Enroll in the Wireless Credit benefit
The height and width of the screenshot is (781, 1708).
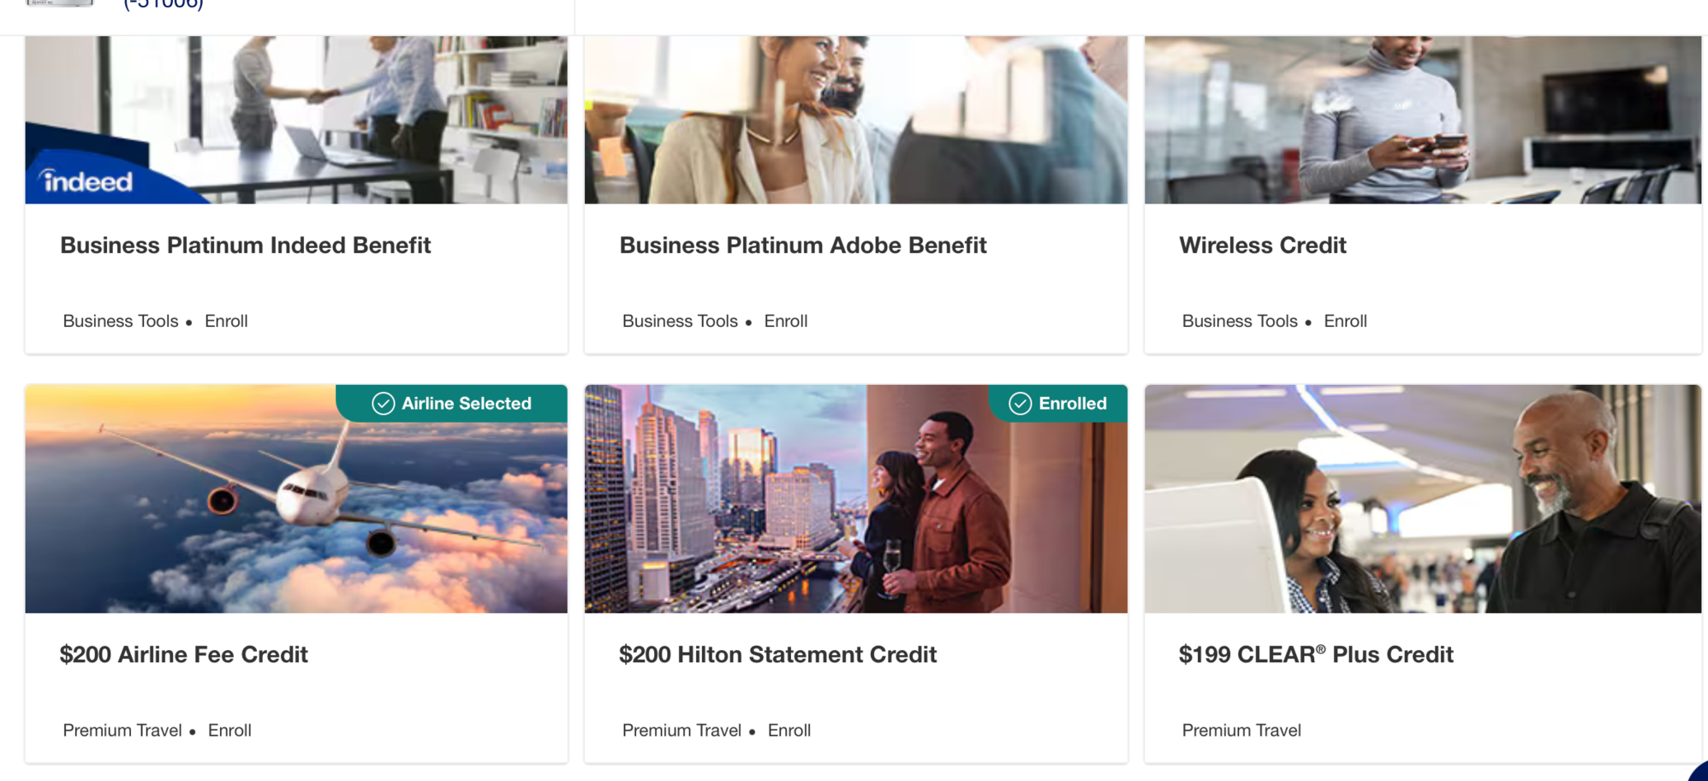1345,321
